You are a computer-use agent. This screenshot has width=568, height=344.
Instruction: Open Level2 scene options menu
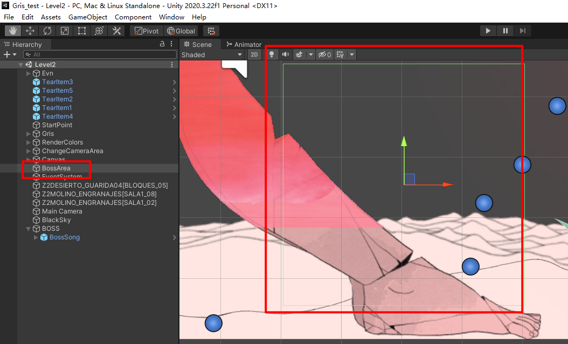(x=172, y=65)
